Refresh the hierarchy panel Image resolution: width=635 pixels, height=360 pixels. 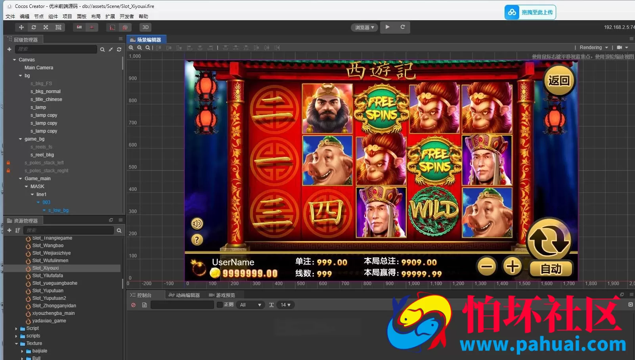click(x=119, y=50)
